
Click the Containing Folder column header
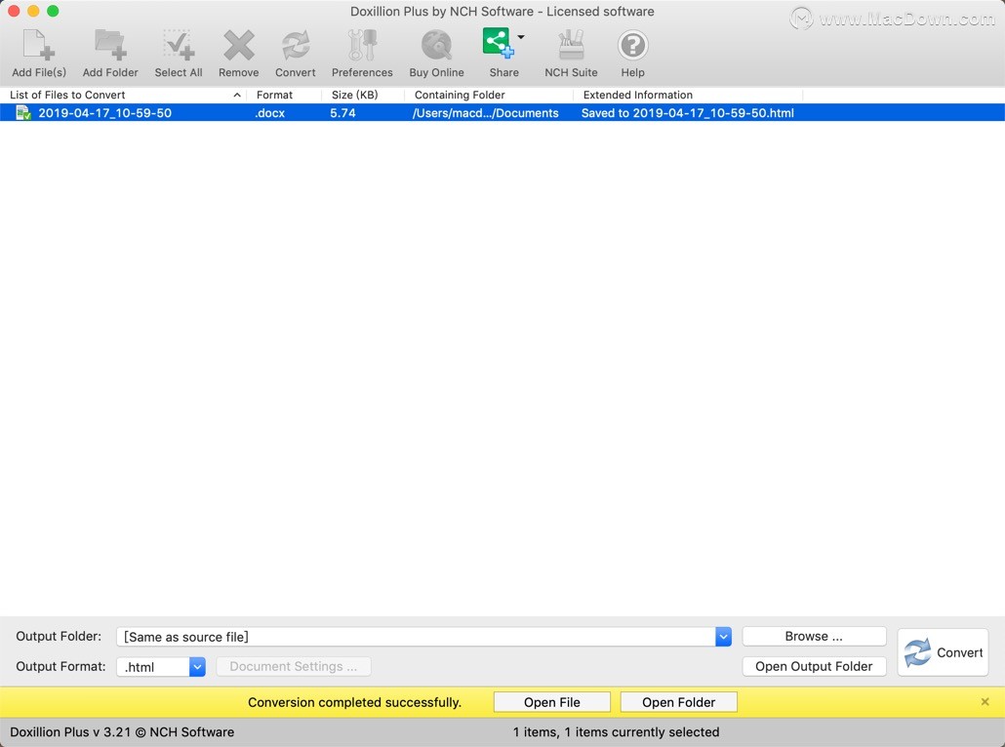(x=489, y=95)
